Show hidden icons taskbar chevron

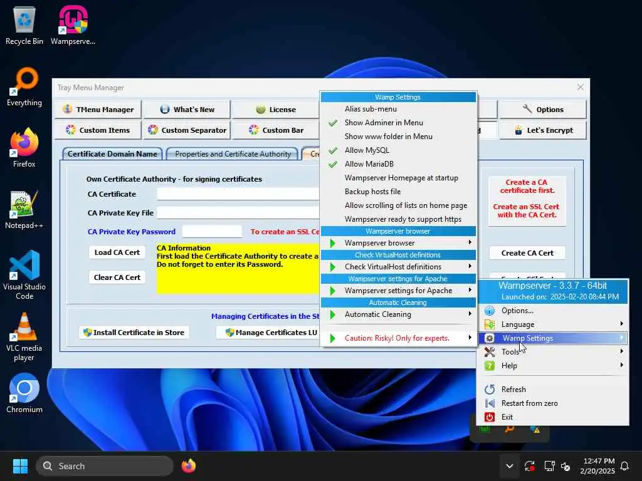coord(510,466)
